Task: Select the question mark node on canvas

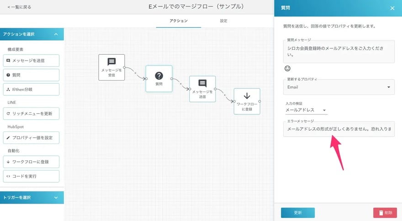Action: (159, 78)
